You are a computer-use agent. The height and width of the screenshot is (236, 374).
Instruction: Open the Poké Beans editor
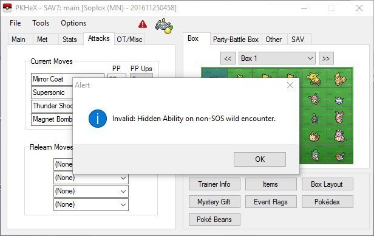coord(214,220)
